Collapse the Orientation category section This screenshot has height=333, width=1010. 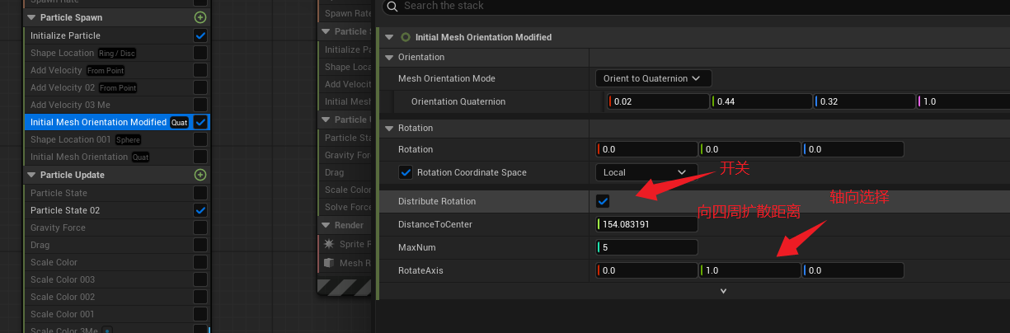pos(390,58)
